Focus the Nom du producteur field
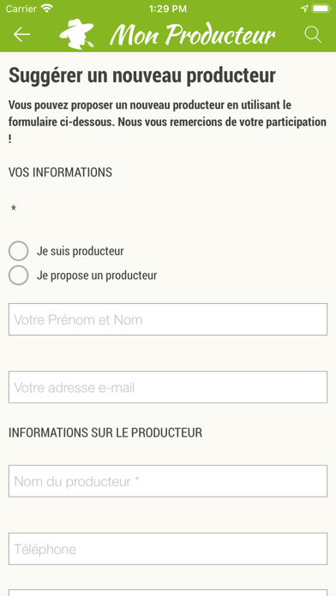This screenshot has height=596, width=336. pyautogui.click(x=168, y=481)
